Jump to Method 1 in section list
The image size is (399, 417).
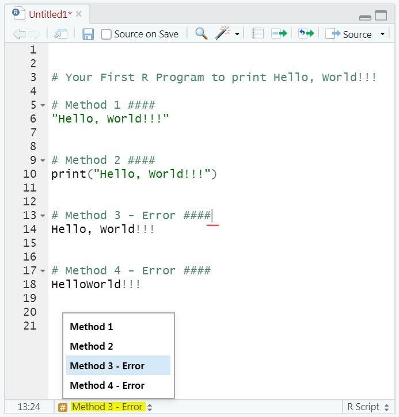(118, 327)
